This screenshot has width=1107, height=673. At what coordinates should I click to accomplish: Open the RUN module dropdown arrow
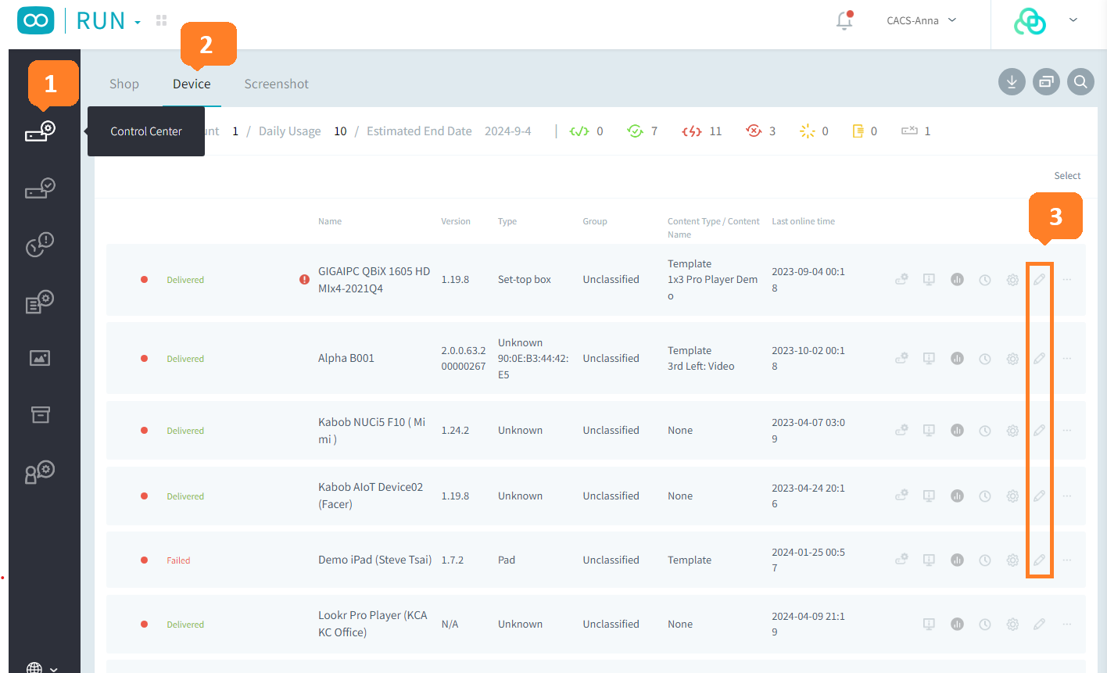pos(138,22)
